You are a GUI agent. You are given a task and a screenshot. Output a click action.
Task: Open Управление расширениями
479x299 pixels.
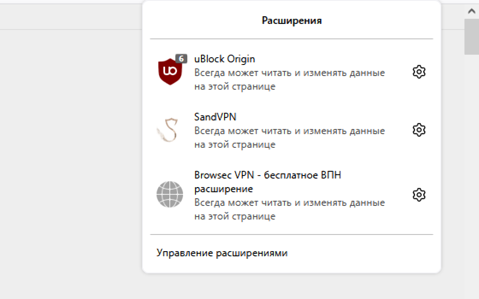[222, 253]
